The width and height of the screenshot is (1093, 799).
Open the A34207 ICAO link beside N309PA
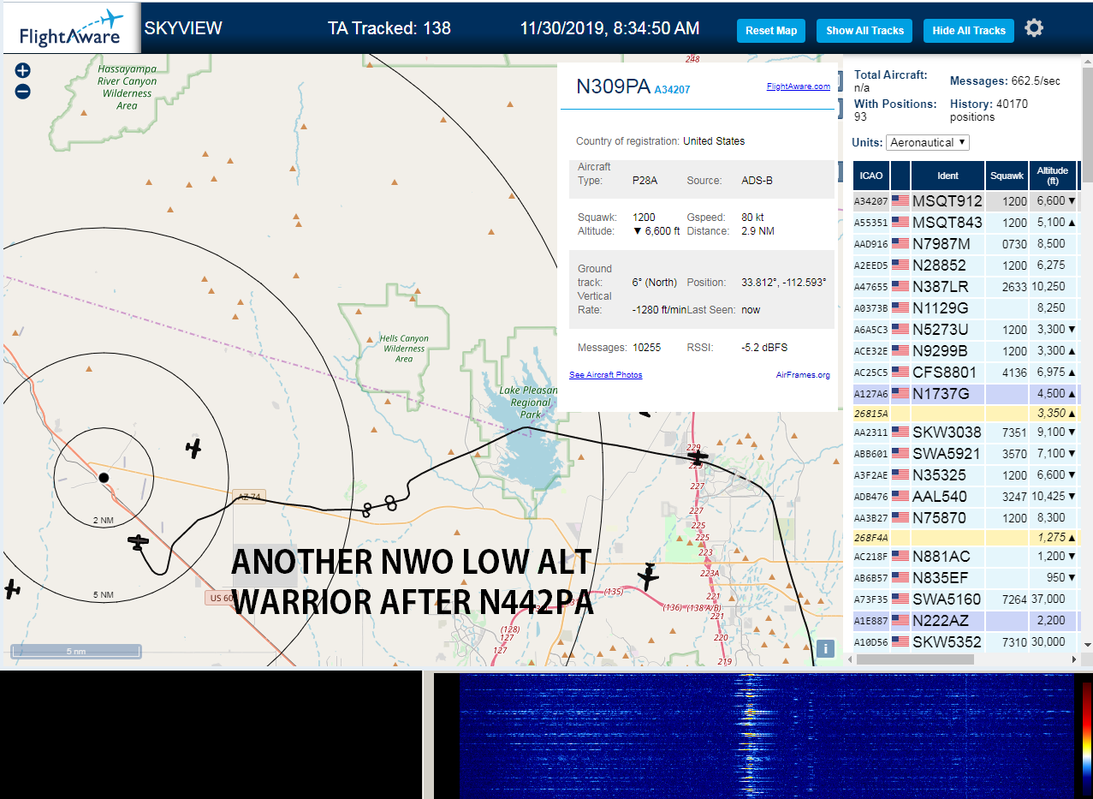click(672, 89)
